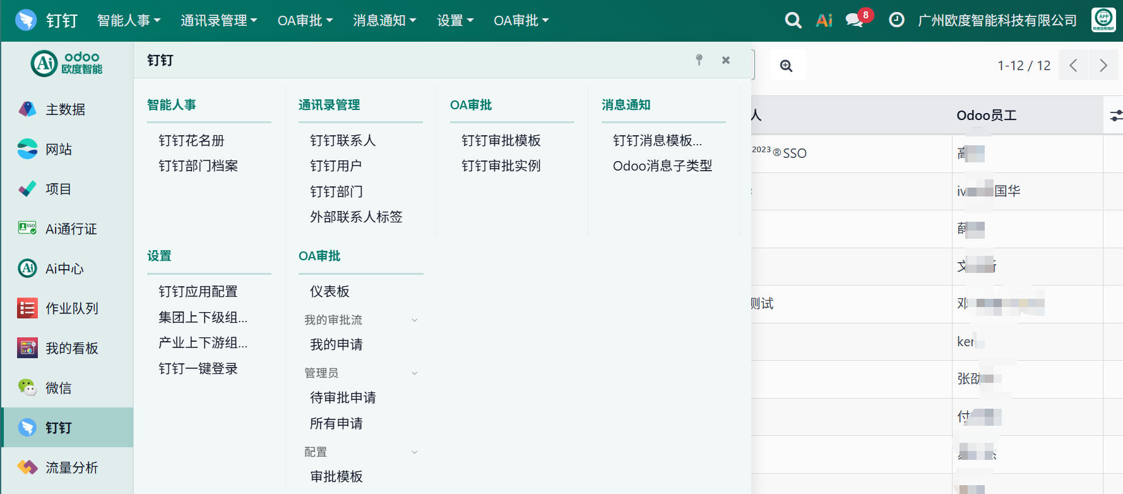Open 微信 app in sidebar
Image resolution: width=1123 pixels, height=494 pixels.
click(67, 388)
